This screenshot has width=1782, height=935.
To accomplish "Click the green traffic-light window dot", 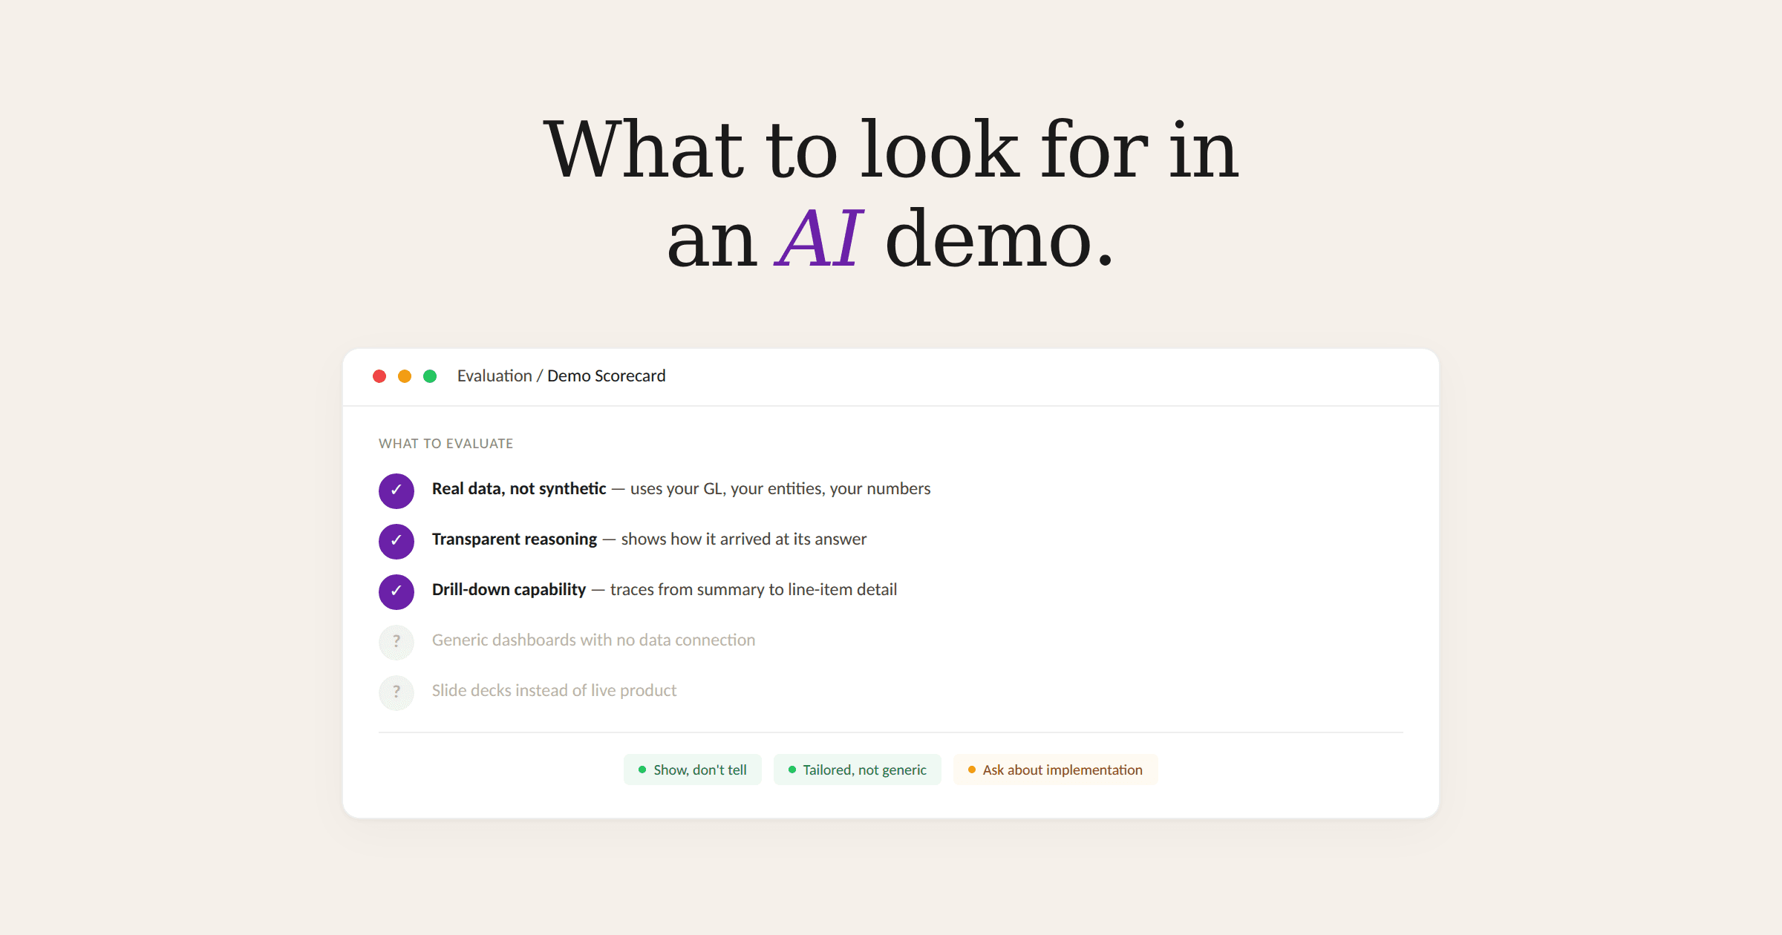I will 430,376.
